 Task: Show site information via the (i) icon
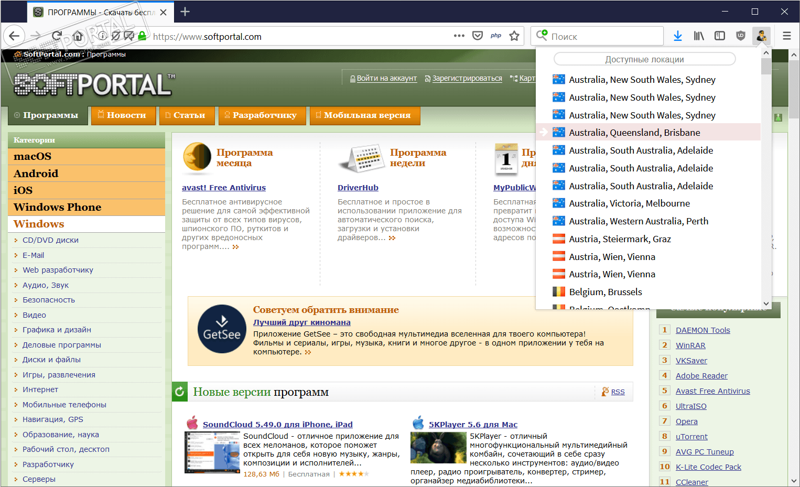click(103, 36)
